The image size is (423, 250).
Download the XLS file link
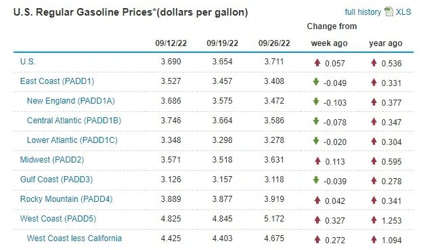point(403,12)
